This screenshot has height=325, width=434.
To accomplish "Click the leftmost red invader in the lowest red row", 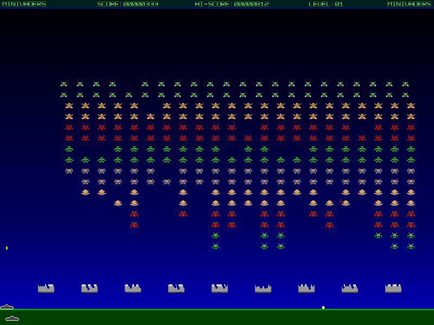I will pyautogui.click(x=134, y=225).
